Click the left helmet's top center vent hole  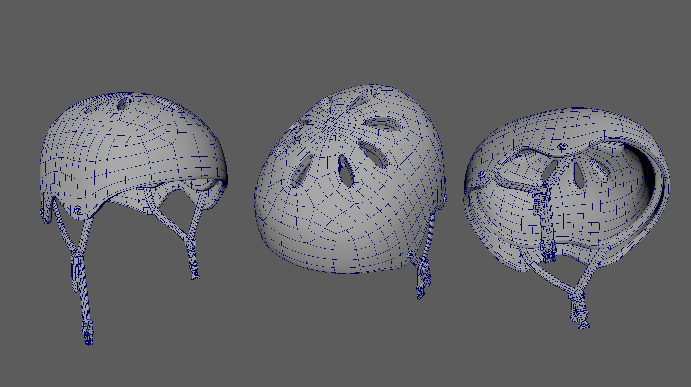pos(123,103)
